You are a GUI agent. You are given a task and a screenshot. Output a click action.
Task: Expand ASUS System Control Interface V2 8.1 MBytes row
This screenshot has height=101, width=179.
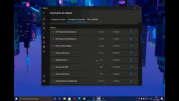click(x=53, y=39)
